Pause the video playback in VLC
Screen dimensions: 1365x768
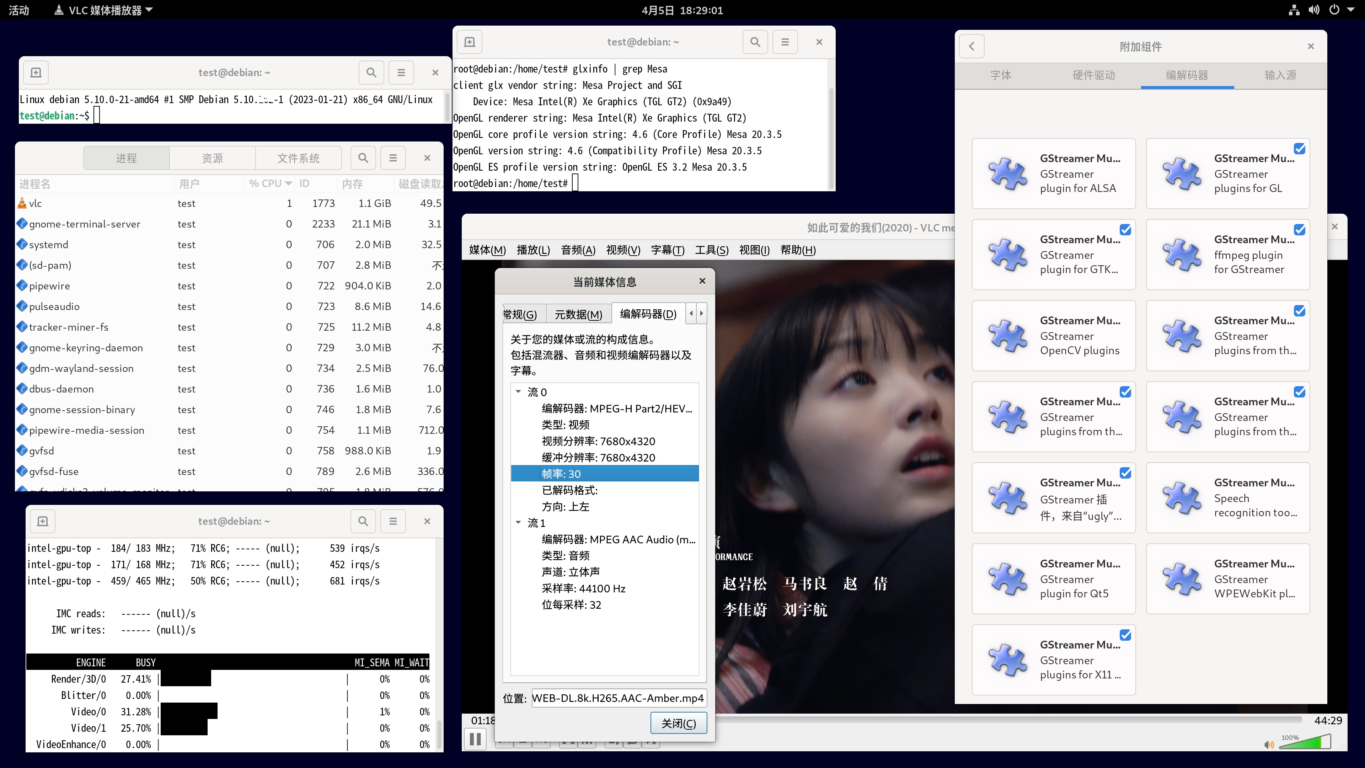[475, 739]
